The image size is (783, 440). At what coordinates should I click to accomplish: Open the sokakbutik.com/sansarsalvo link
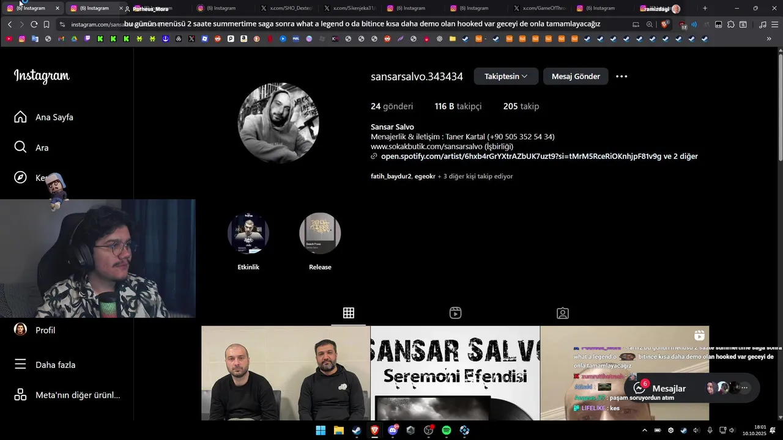[427, 147]
